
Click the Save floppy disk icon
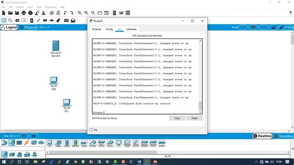[x=17, y=13]
